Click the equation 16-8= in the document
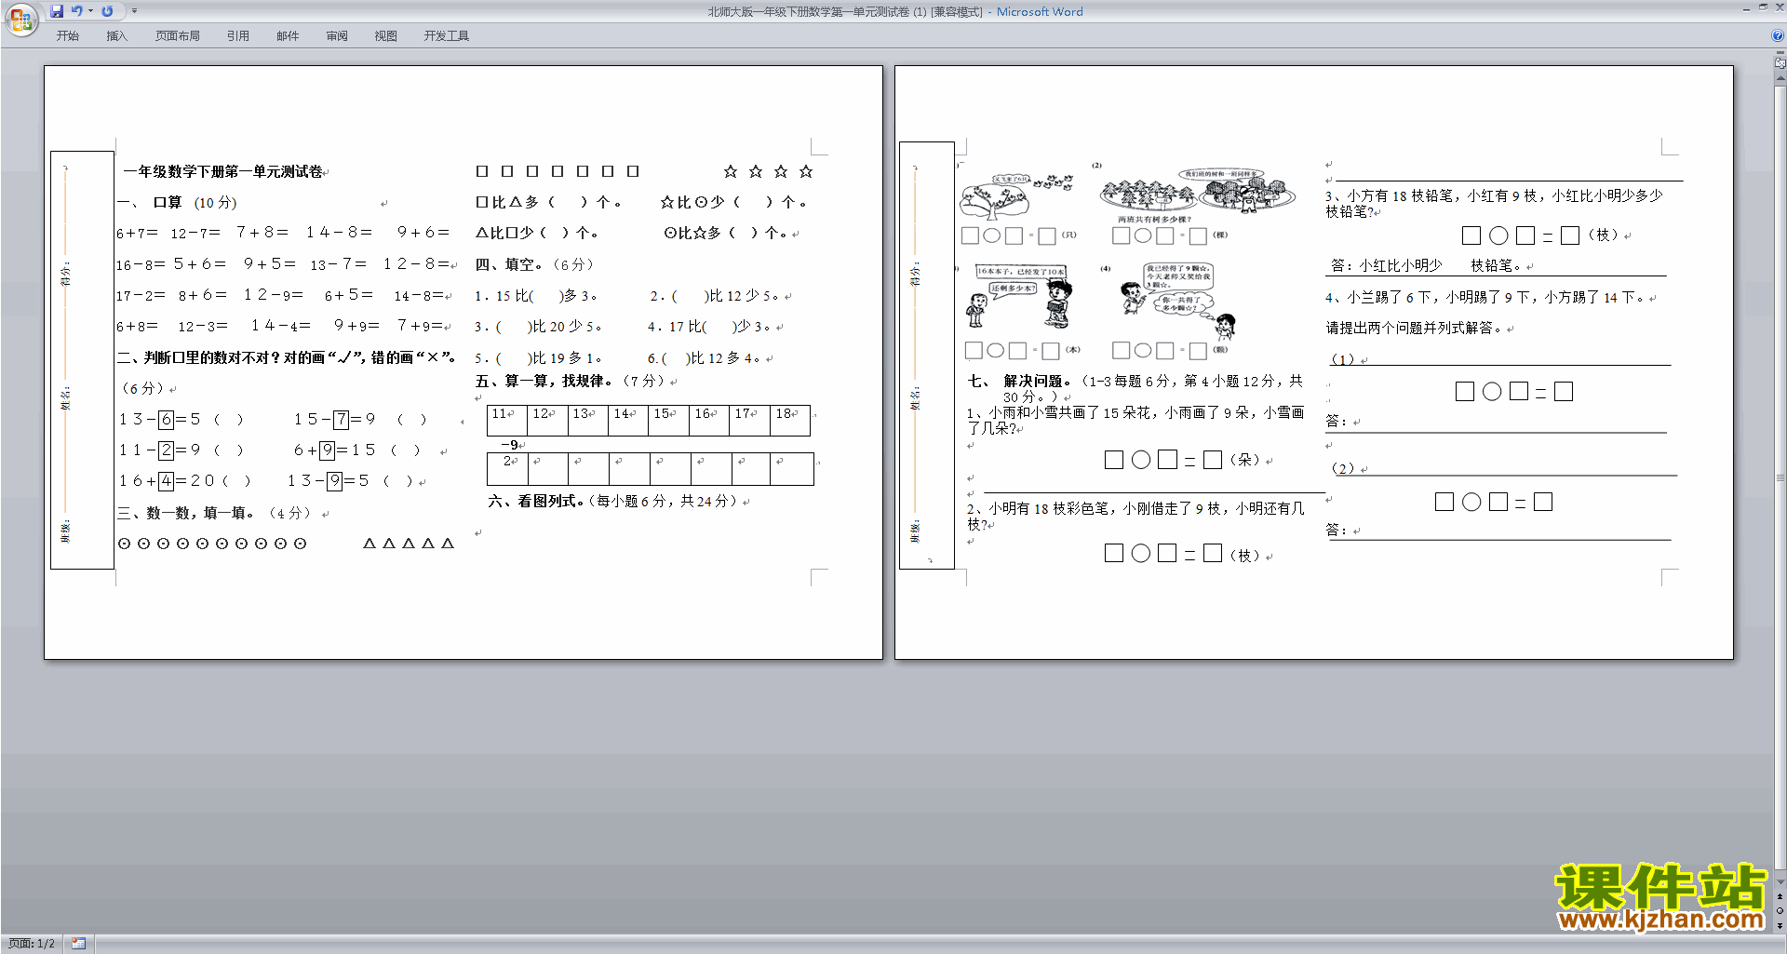1787x954 pixels. pos(141,264)
